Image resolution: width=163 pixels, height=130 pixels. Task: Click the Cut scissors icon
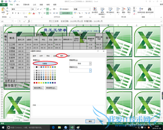[x=7, y=8]
